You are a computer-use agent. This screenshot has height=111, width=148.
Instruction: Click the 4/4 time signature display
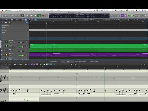[x=88, y=15]
